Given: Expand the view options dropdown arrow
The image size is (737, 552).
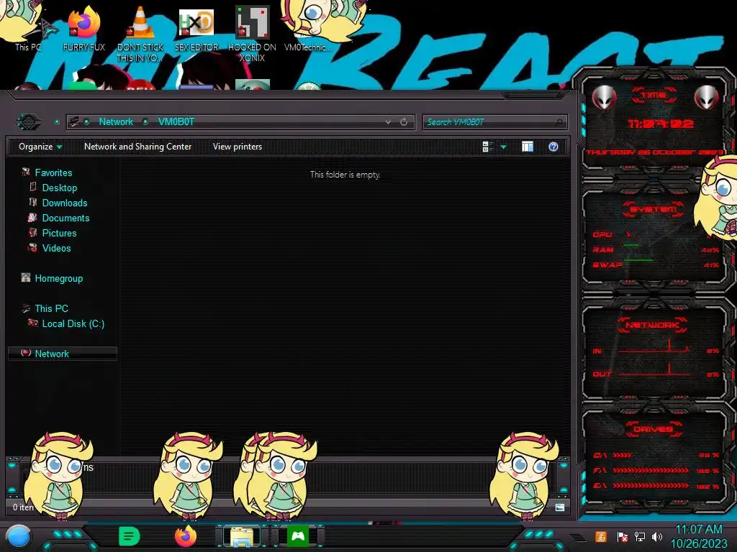Looking at the screenshot, I should tap(503, 147).
